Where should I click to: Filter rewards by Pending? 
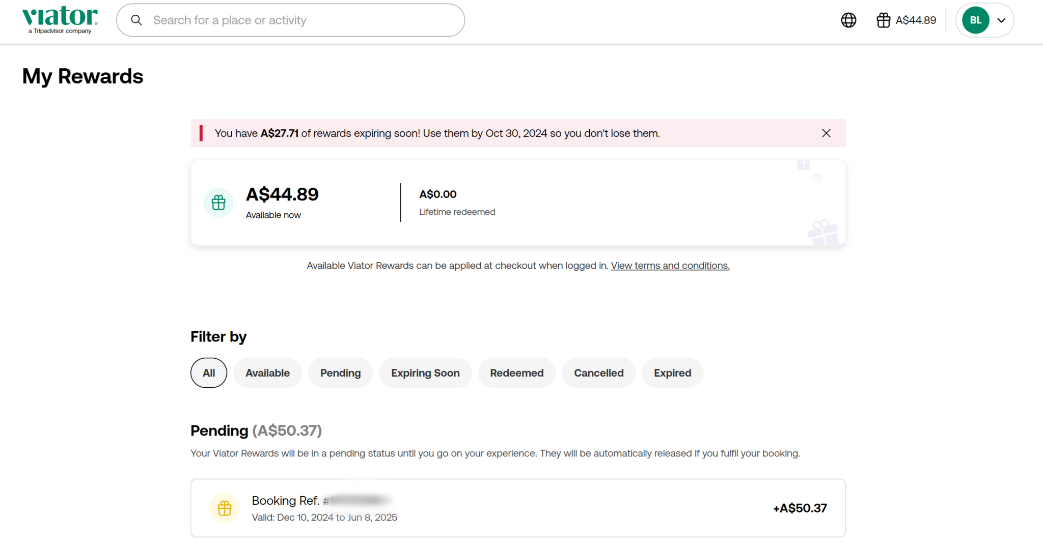(340, 373)
